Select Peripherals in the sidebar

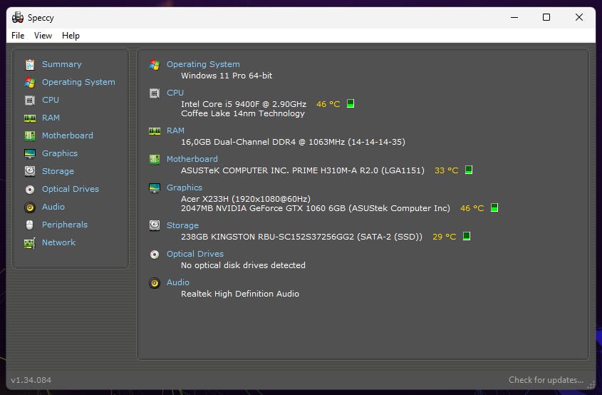point(65,225)
